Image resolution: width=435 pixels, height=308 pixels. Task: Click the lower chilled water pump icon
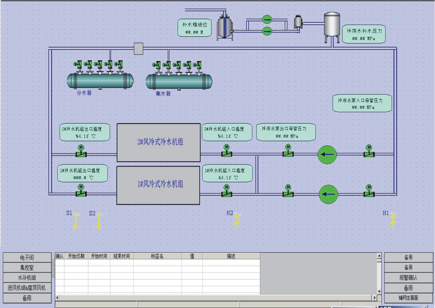click(328, 194)
